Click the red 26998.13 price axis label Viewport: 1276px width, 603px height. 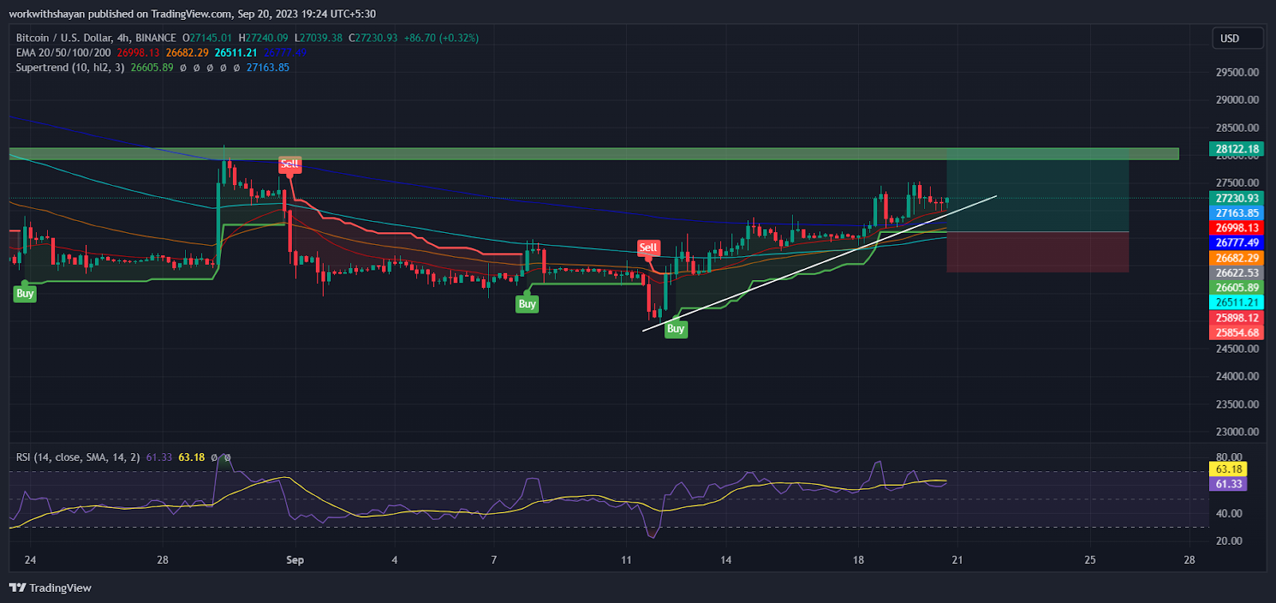pyautogui.click(x=1237, y=228)
